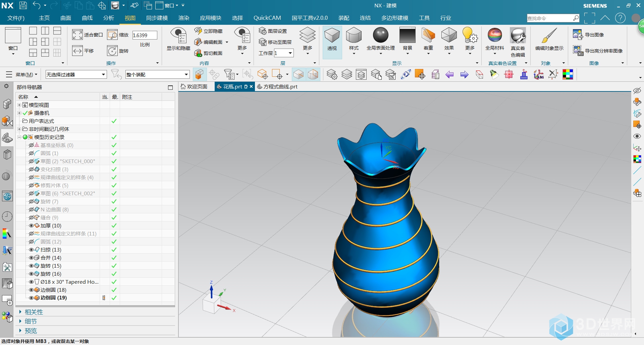The height and width of the screenshot is (345, 644).
Task: Click the rainbow color icon in left sidebar
Action: pyautogui.click(x=7, y=233)
